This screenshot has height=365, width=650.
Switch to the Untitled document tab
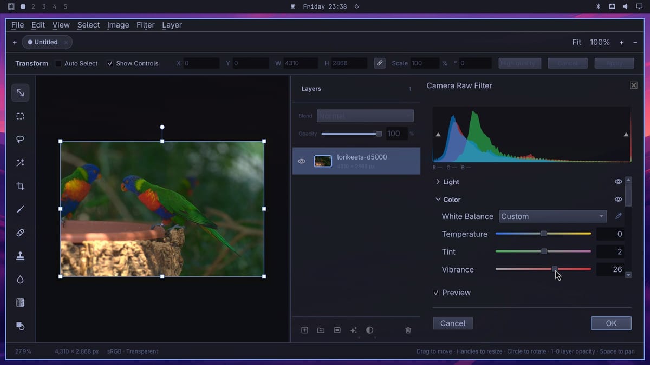pos(47,42)
